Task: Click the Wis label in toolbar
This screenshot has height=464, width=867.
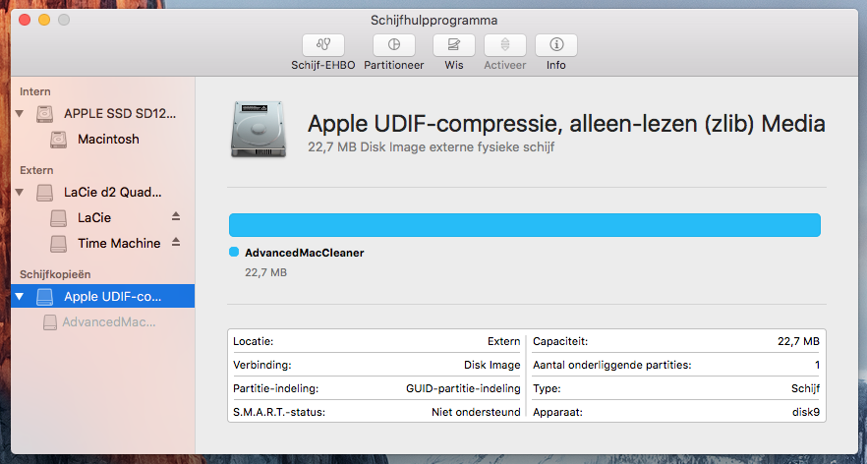Action: (x=454, y=65)
